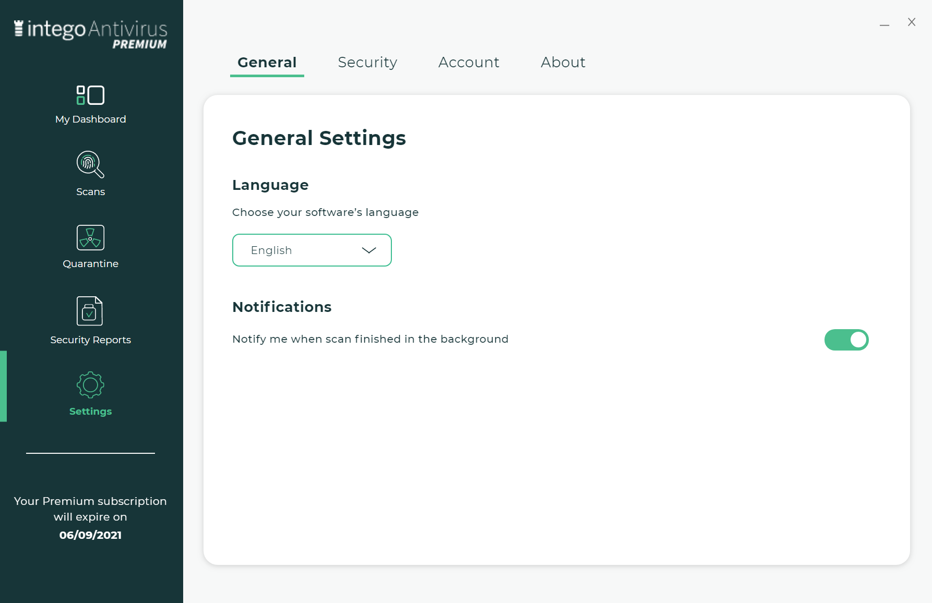
Task: Click the General Settings heading
Action: [x=319, y=138]
